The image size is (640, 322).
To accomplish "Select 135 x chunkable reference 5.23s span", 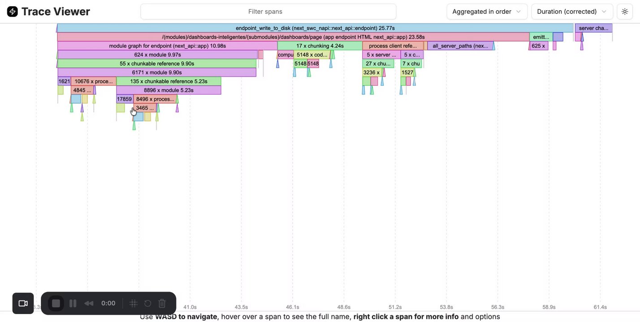I will [x=169, y=81].
